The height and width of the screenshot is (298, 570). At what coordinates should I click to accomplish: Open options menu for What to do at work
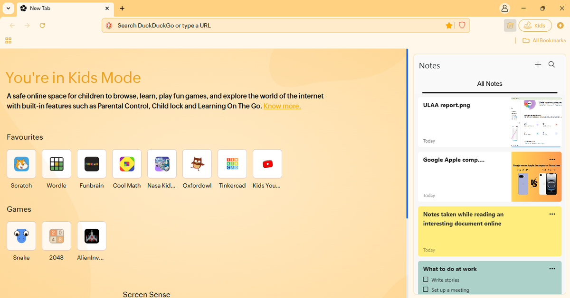click(x=552, y=269)
